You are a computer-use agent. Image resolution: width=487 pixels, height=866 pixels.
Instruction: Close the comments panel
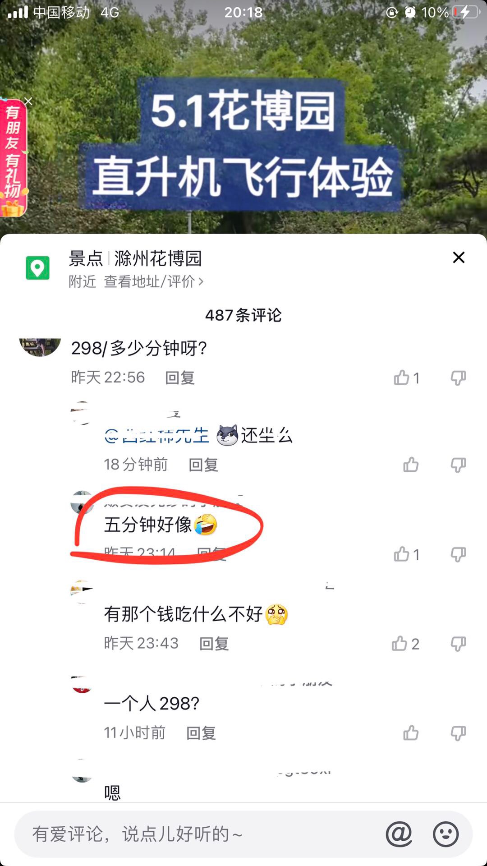tap(459, 258)
